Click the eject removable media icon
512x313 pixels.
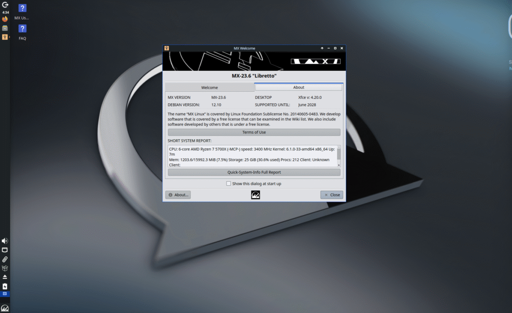coord(5,277)
